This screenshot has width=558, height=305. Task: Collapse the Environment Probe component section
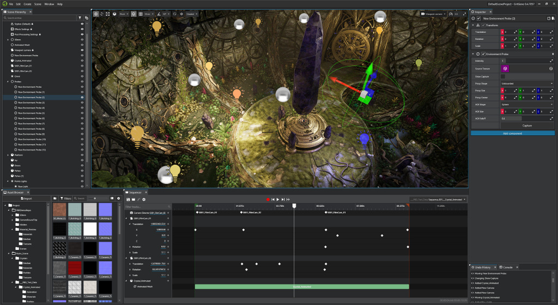click(x=473, y=54)
